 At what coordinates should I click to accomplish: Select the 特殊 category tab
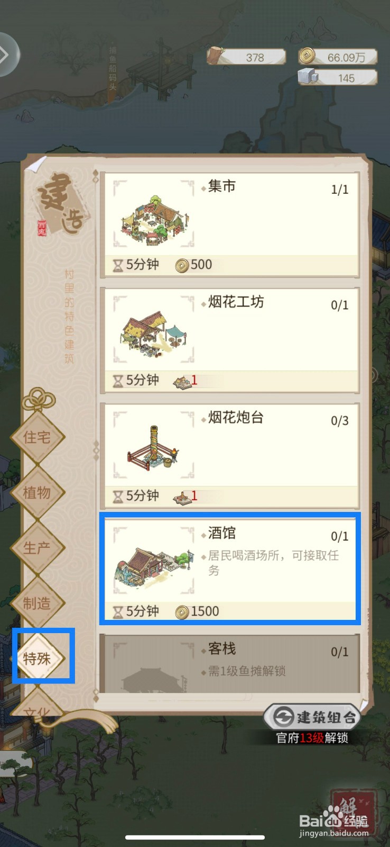tap(37, 659)
